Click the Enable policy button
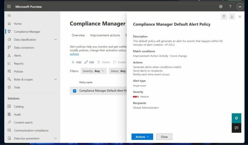This screenshot has height=145, width=248. tap(120, 62)
